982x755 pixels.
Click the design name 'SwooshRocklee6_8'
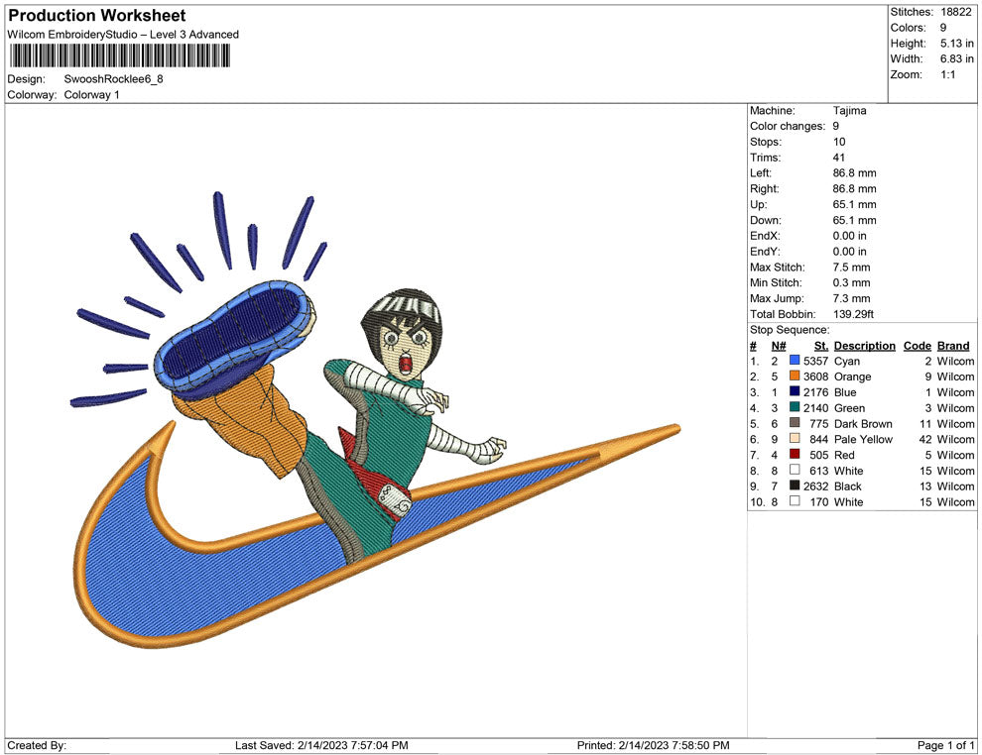(x=113, y=79)
